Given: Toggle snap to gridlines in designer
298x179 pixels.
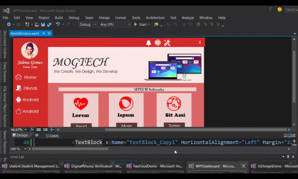Looking at the screenshot, I should [45, 129].
